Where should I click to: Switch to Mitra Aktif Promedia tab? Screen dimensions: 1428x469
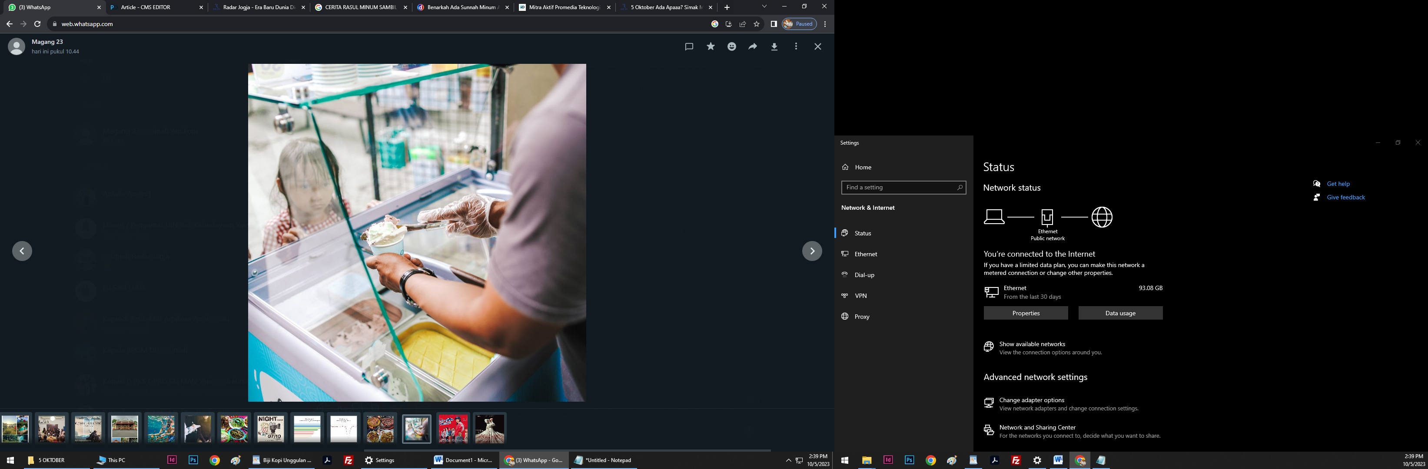[x=565, y=7]
